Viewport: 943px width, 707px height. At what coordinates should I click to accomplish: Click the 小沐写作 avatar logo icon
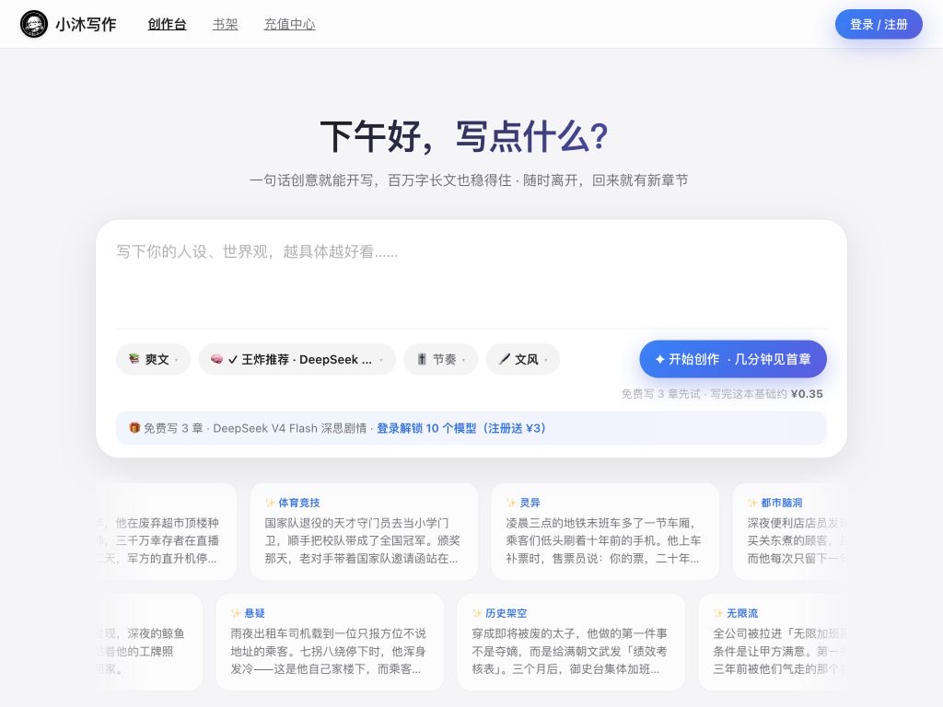(x=34, y=25)
